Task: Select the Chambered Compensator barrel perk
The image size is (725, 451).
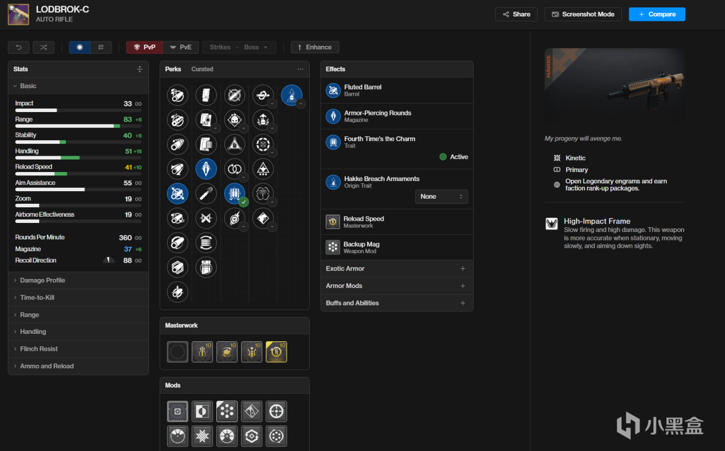Action: click(x=178, y=119)
